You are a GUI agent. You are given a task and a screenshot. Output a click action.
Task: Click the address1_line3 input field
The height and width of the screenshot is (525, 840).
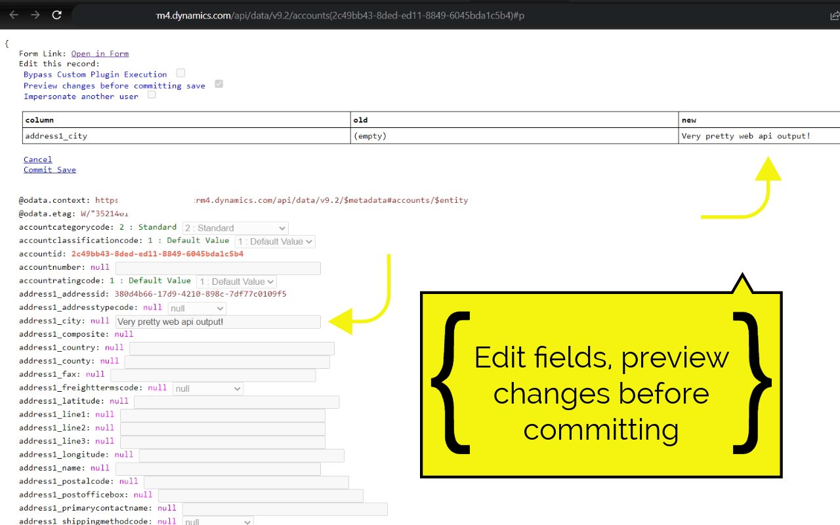click(222, 442)
